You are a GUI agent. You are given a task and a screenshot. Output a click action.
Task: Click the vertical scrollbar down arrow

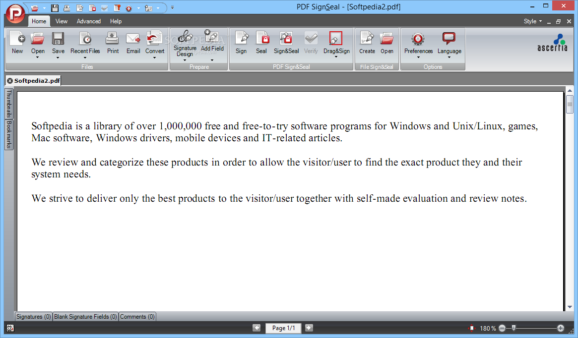click(x=570, y=307)
